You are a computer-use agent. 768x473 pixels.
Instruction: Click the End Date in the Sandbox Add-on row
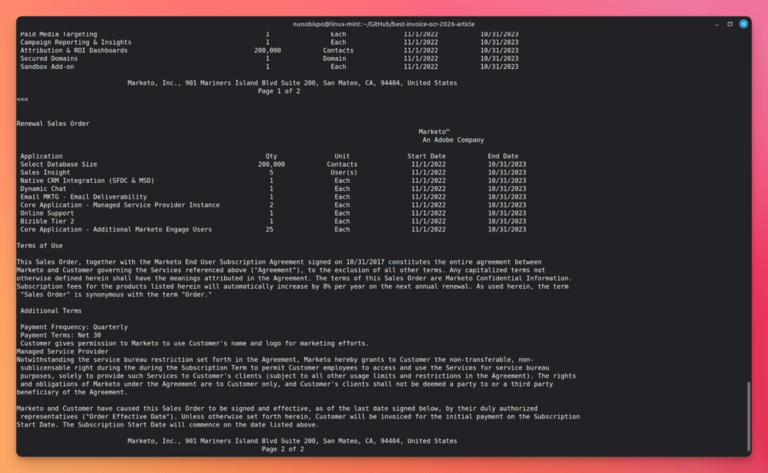click(499, 67)
